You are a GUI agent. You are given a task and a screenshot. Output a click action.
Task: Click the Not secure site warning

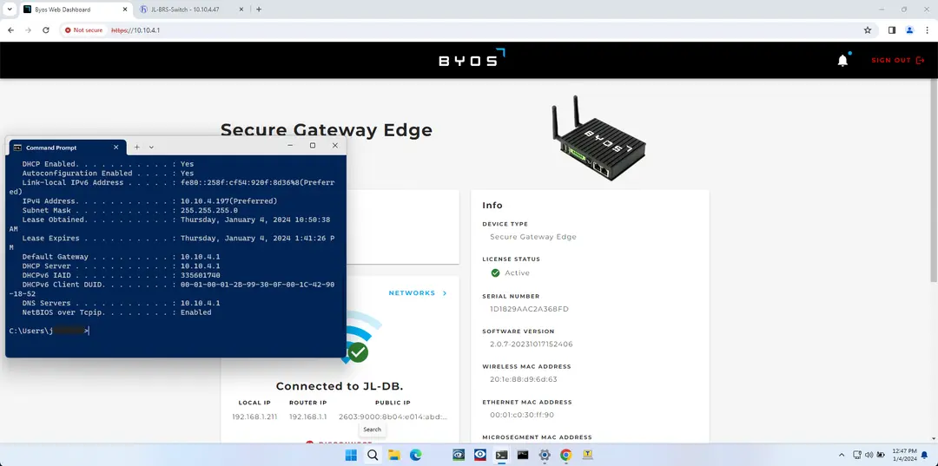tap(83, 30)
